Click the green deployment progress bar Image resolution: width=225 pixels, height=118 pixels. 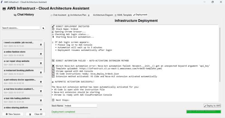tap(204, 112)
